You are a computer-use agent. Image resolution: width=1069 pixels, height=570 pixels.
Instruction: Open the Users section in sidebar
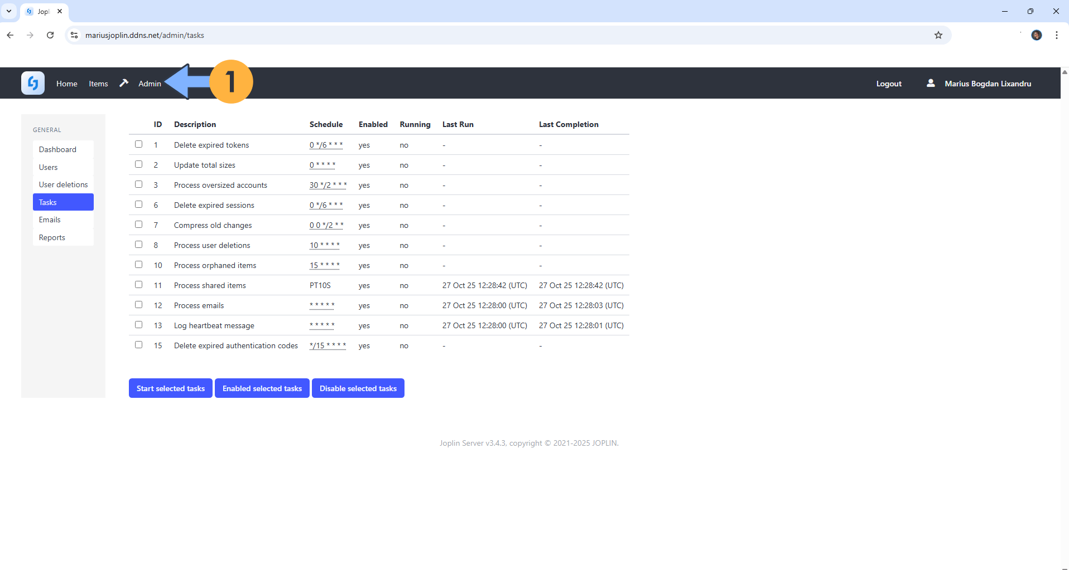[49, 167]
